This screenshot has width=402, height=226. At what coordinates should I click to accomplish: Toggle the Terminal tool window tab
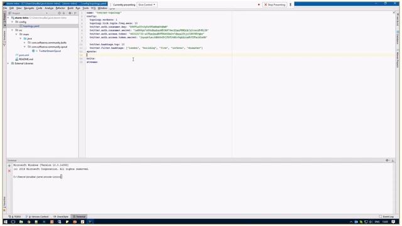79,217
